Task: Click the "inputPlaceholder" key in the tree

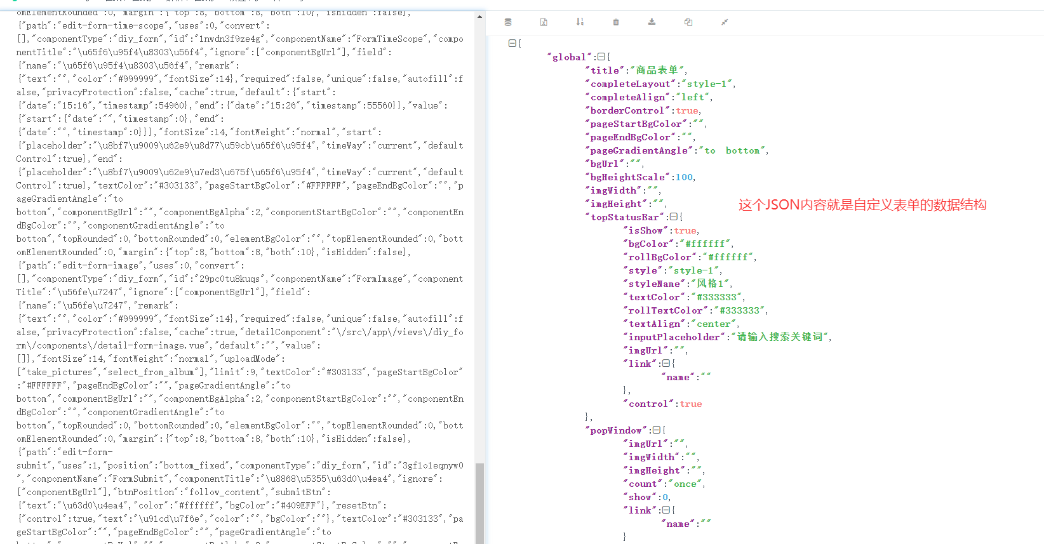Action: coord(674,337)
